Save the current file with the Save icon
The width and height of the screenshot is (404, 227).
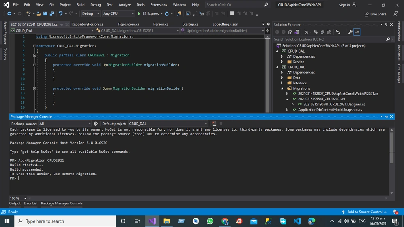pos(45,14)
